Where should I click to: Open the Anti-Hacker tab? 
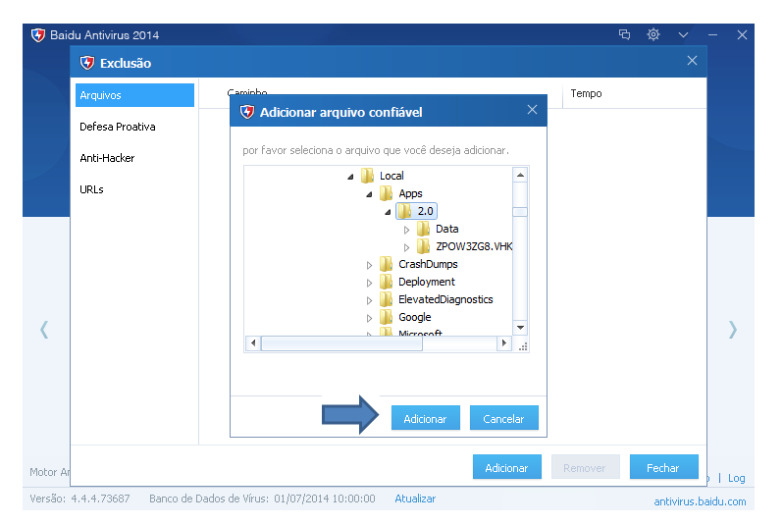click(x=107, y=158)
